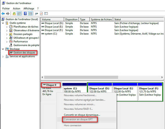Expand the Services et applications node

pyautogui.click(x=3, y=56)
